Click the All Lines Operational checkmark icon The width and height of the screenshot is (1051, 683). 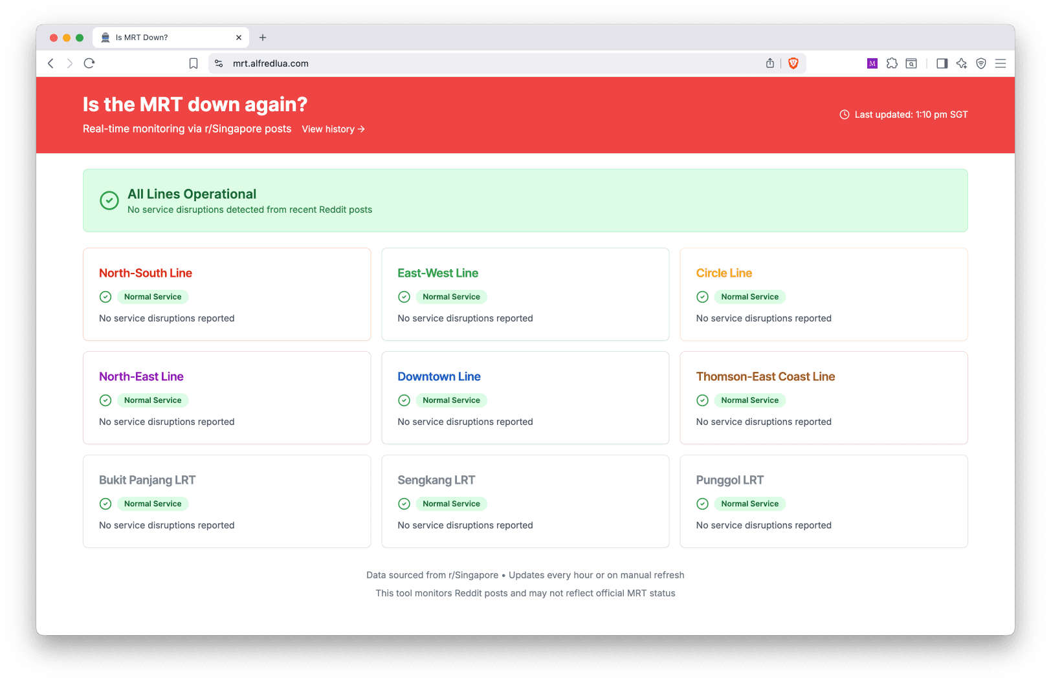pyautogui.click(x=109, y=201)
